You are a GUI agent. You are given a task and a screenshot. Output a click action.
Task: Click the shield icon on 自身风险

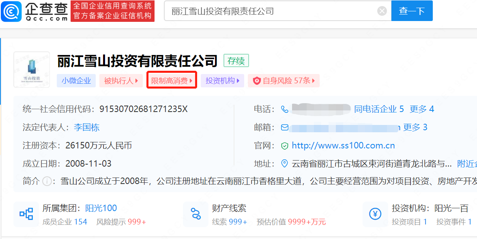point(257,81)
